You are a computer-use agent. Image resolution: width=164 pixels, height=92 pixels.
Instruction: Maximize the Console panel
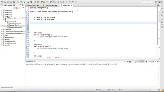pos(158,62)
